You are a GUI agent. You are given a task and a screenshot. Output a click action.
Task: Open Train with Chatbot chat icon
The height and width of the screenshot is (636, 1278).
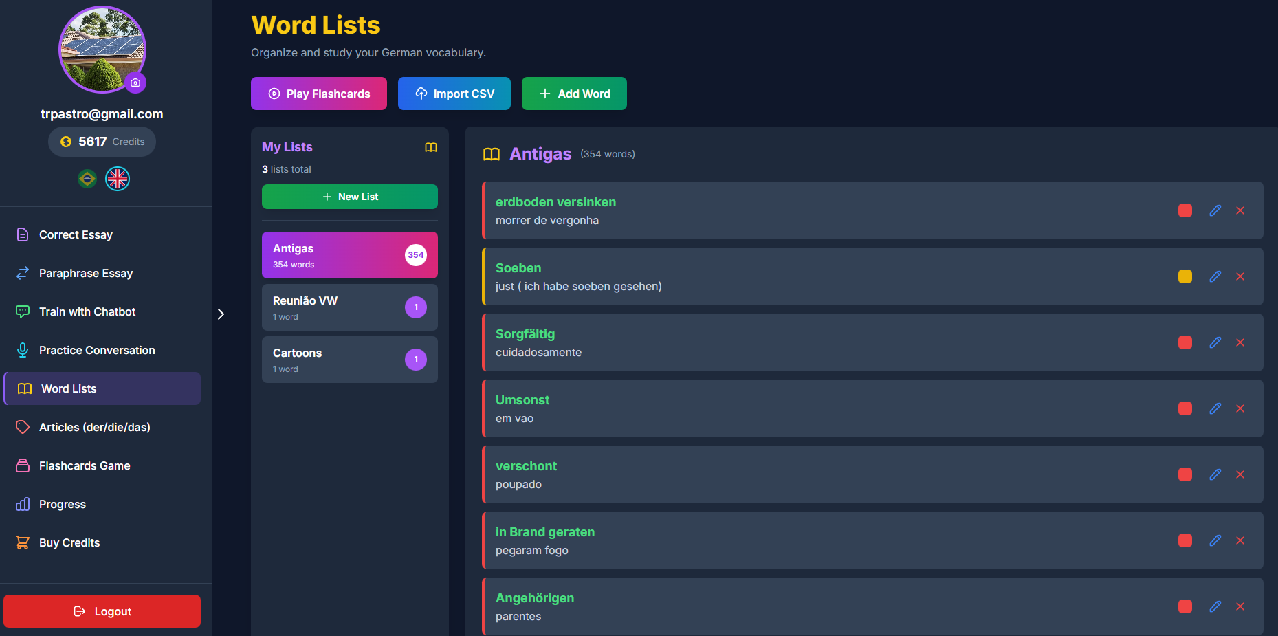click(23, 311)
